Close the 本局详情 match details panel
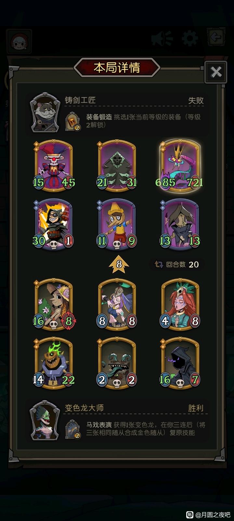234x521 pixels. tap(216, 72)
